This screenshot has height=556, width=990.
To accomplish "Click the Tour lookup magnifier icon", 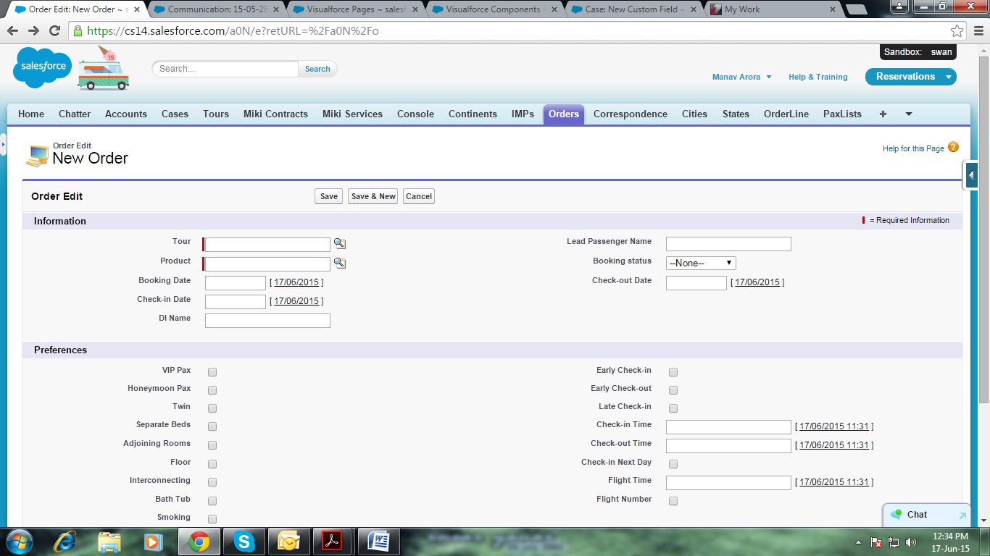I will [339, 244].
